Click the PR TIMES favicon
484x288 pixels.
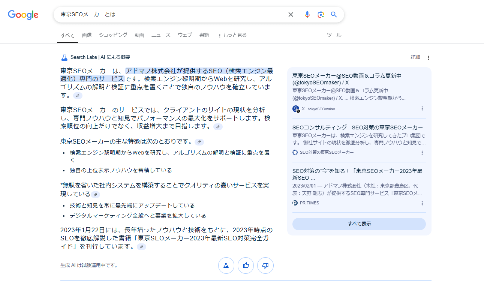(x=295, y=203)
